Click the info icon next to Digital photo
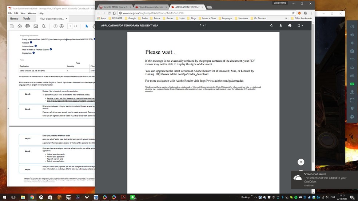This screenshot has height=201, width=358. pyautogui.click(x=33, y=53)
